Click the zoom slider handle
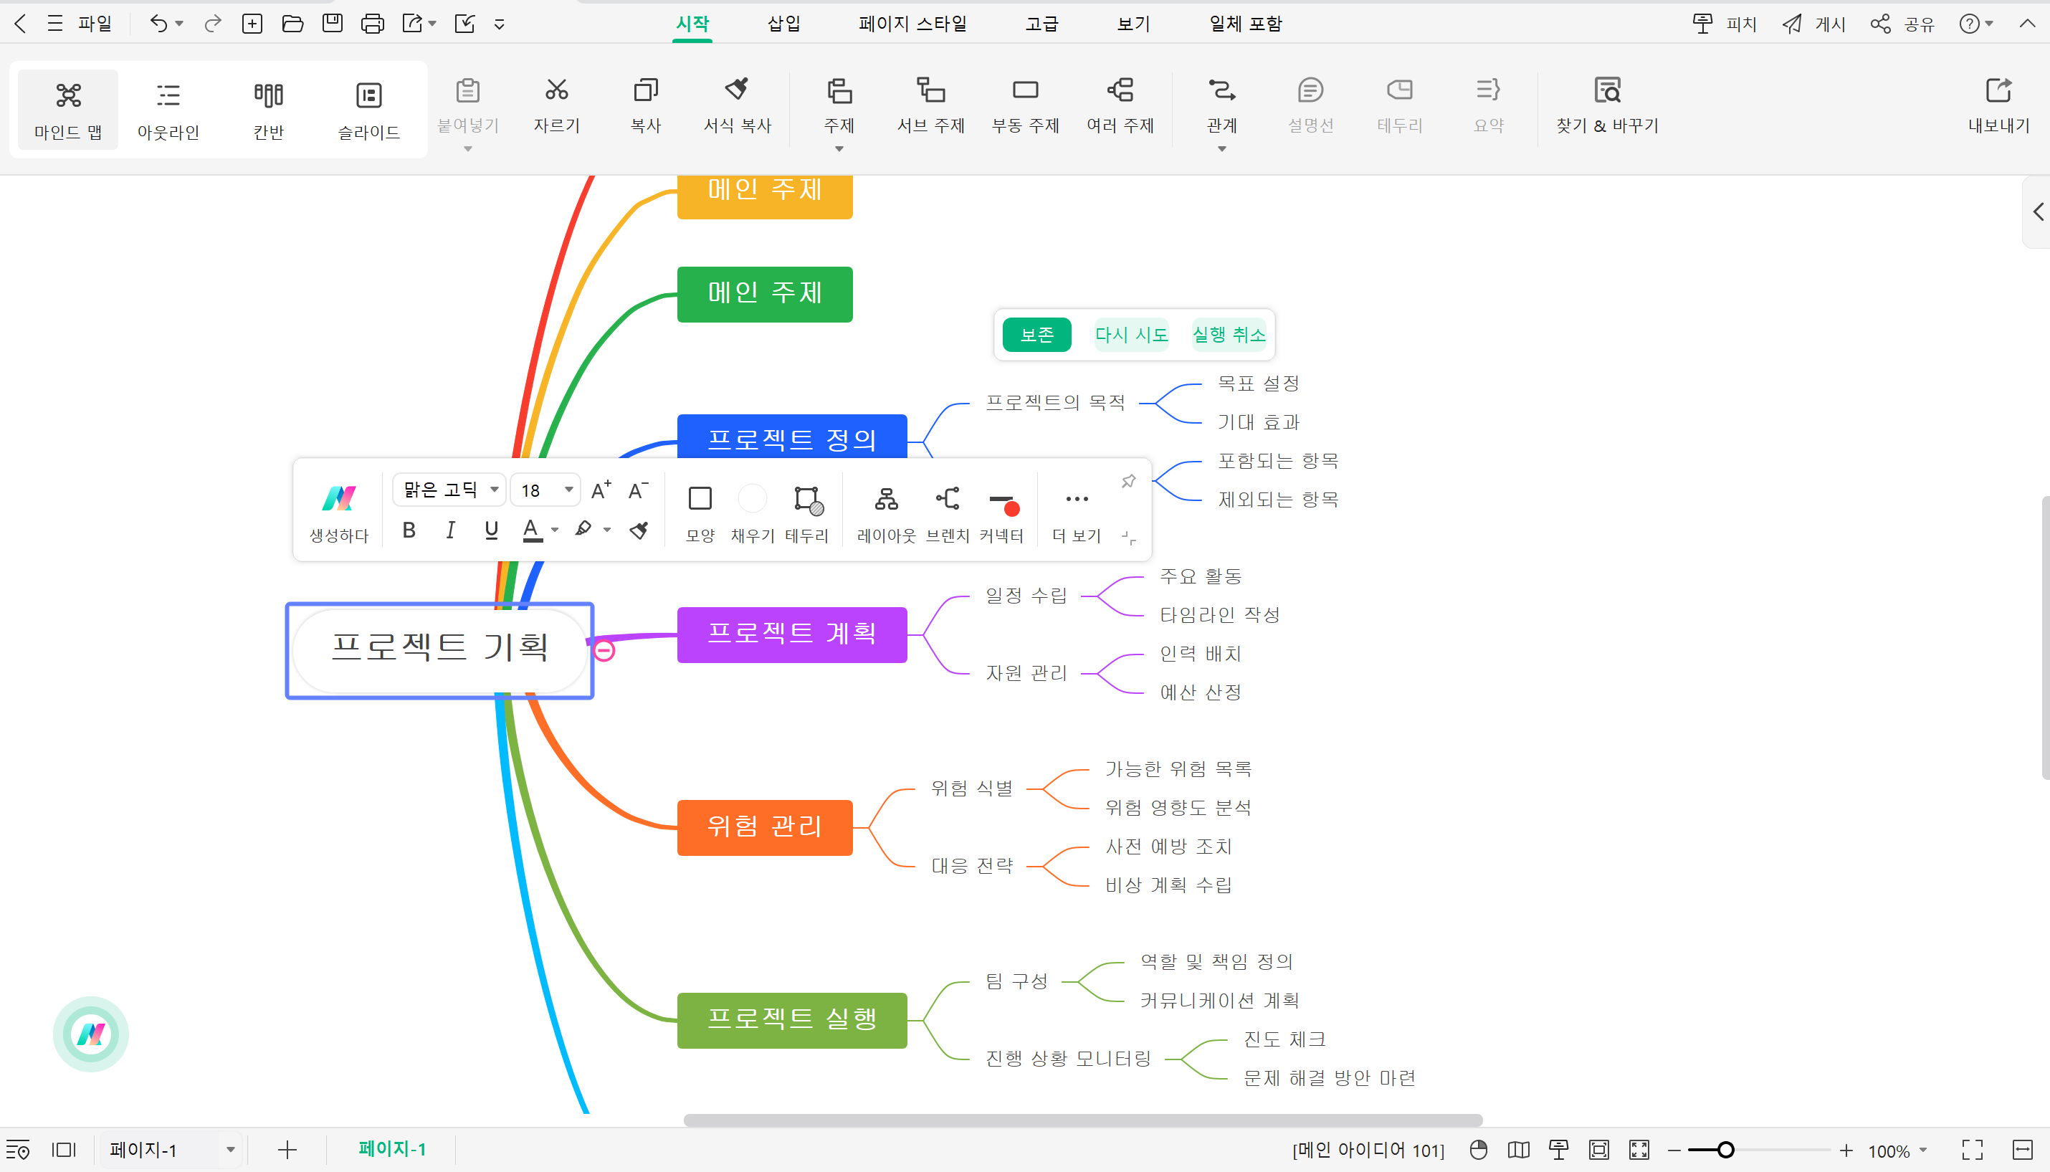2050x1172 pixels. [x=1725, y=1150]
